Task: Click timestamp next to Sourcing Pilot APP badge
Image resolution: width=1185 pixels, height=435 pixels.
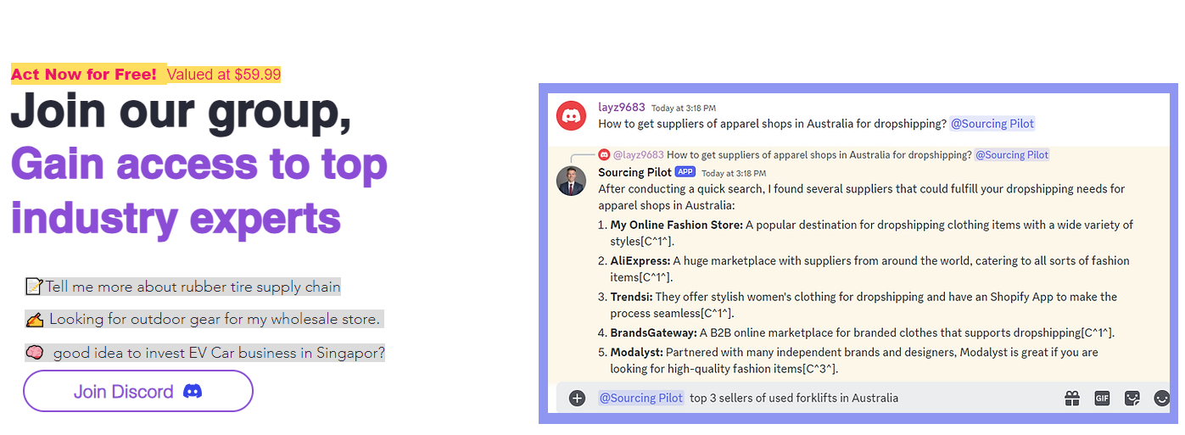Action: (734, 173)
